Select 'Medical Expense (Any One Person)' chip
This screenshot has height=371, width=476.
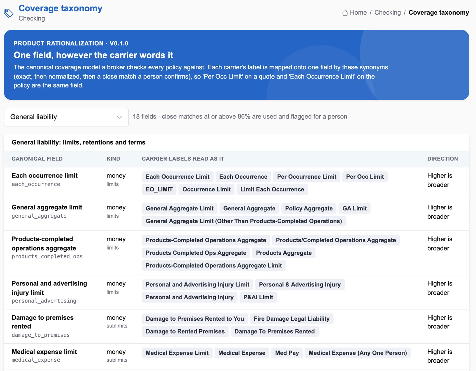pos(358,353)
